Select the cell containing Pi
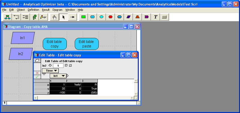Image resolution: width=240 pixels, height=113 pixels. (x=89, y=85)
